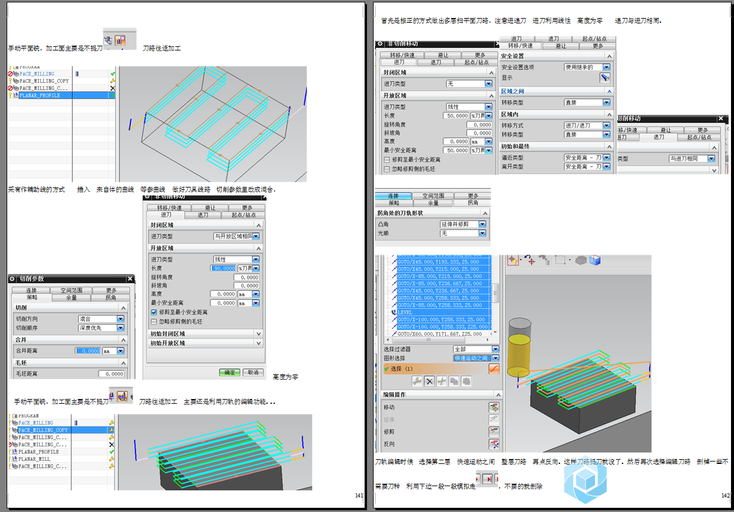The height and width of the screenshot is (512, 734).
Task: Click the 长度 field showing 50.0000
Action: point(456,115)
